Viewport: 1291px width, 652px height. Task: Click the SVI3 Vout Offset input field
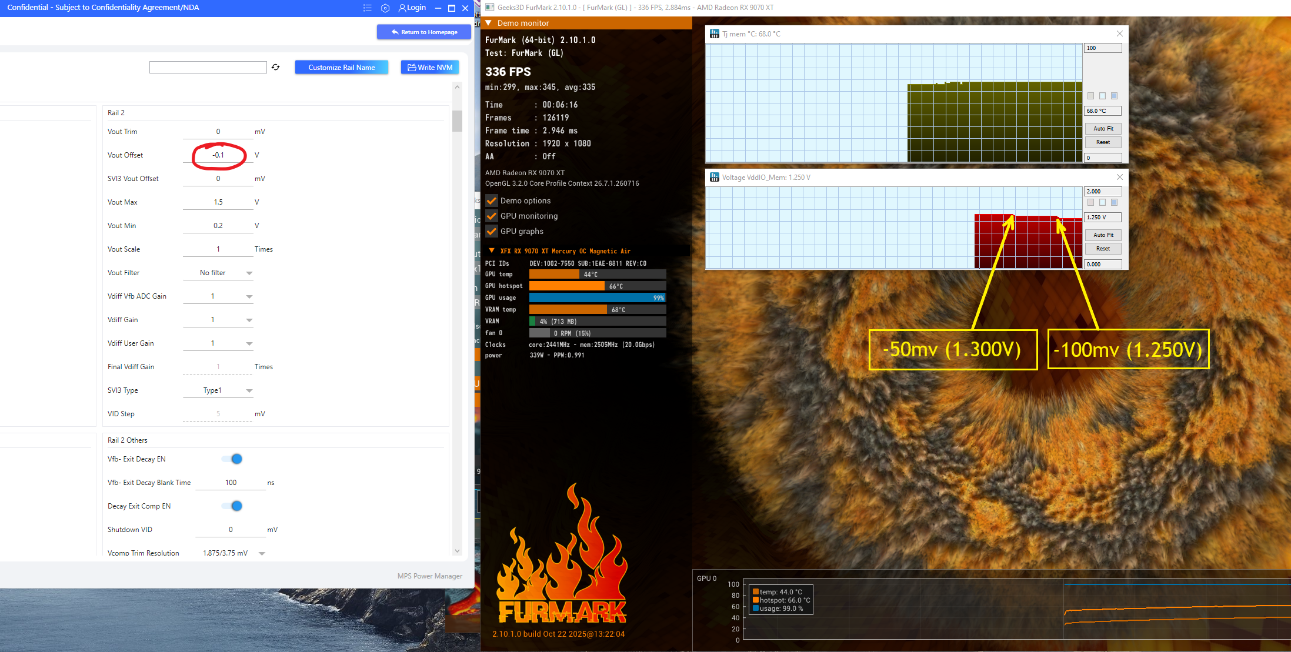click(218, 179)
